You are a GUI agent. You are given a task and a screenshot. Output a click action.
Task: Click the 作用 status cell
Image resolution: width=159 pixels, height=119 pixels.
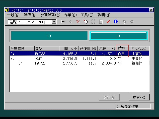click(x=121, y=54)
